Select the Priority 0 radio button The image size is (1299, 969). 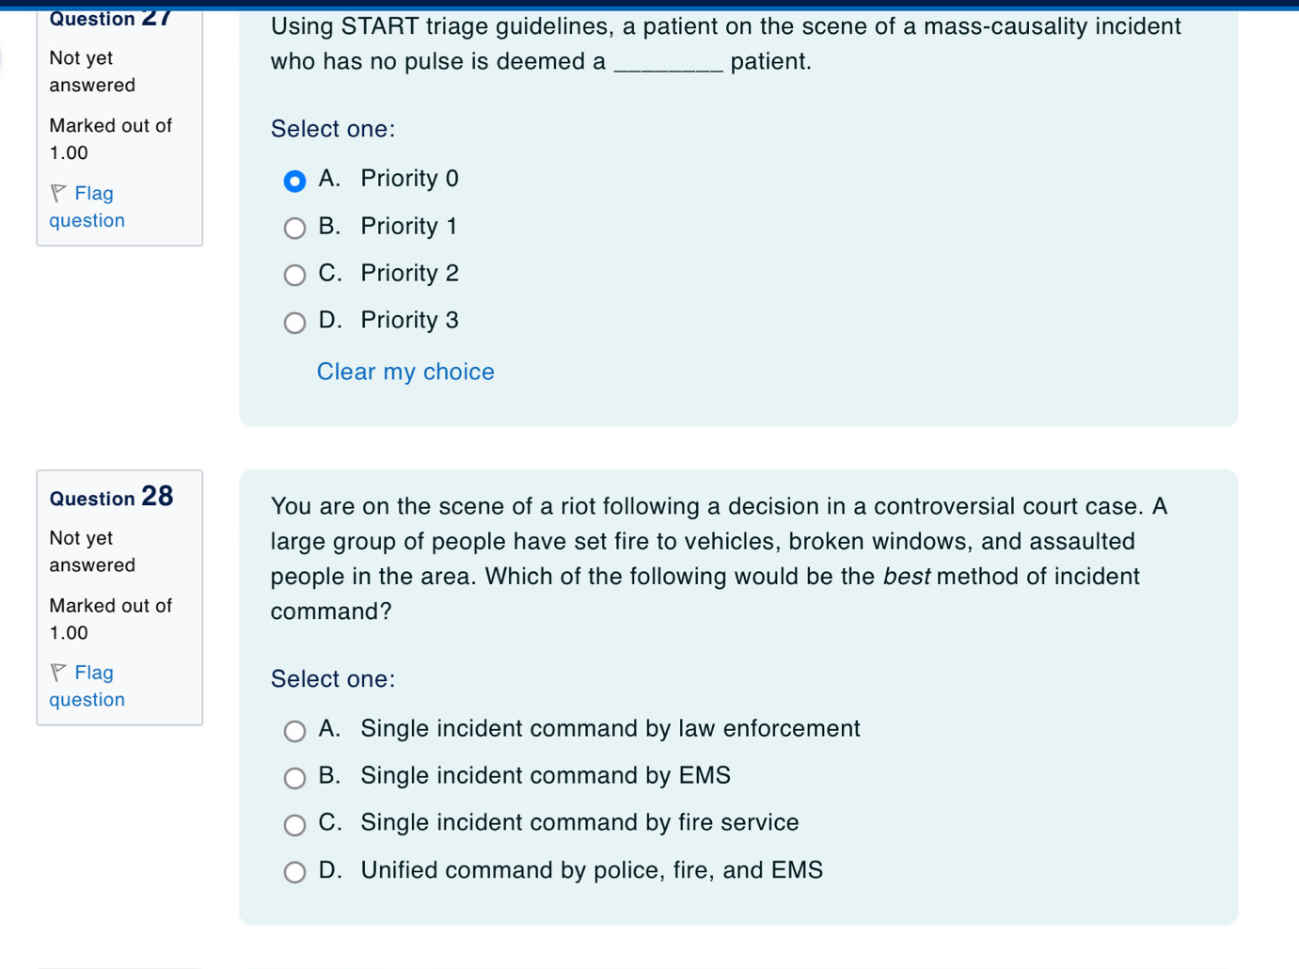point(294,181)
